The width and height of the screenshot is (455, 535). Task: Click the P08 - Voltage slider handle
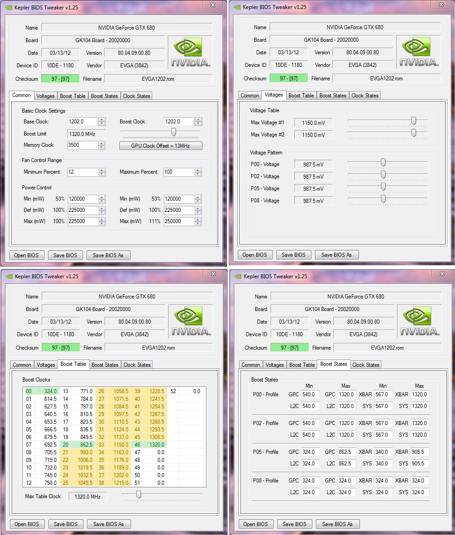[383, 198]
